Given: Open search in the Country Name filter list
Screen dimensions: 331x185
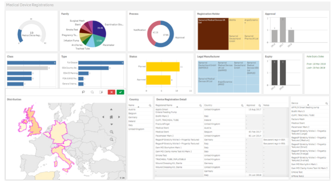Looking at the screenshot, I should (x=150, y=105).
